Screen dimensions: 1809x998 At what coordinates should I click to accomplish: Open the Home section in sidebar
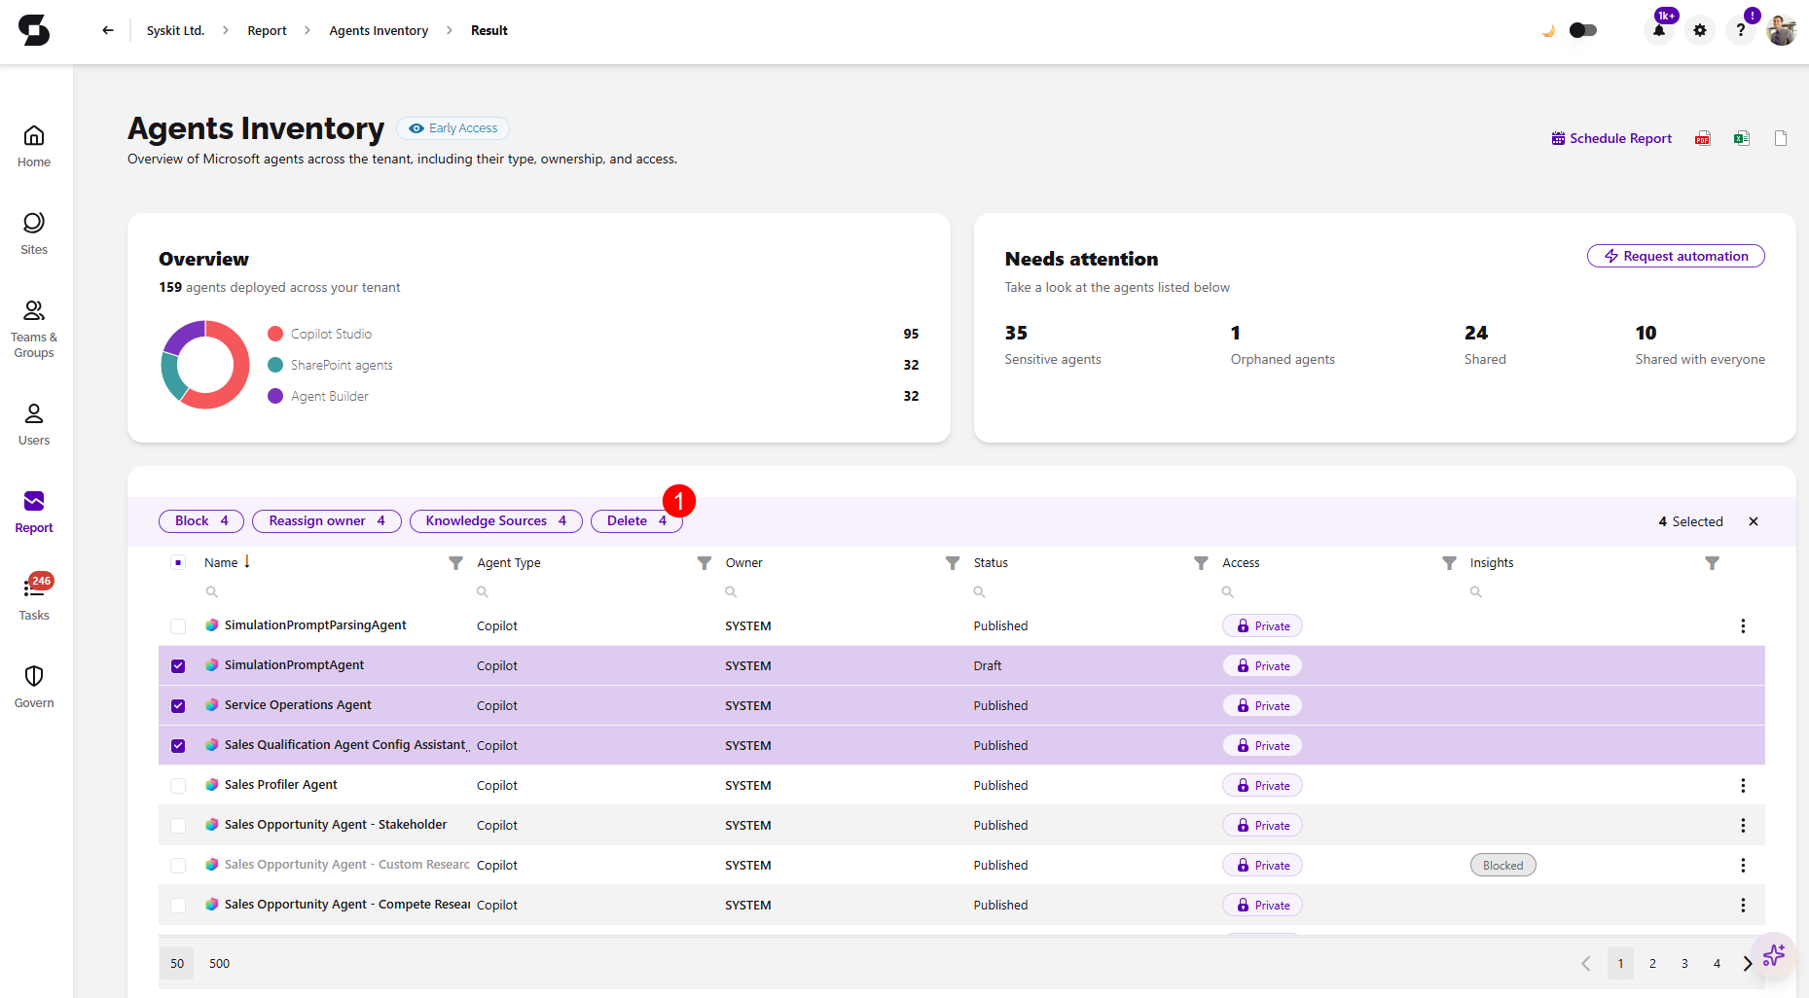pyautogui.click(x=34, y=147)
